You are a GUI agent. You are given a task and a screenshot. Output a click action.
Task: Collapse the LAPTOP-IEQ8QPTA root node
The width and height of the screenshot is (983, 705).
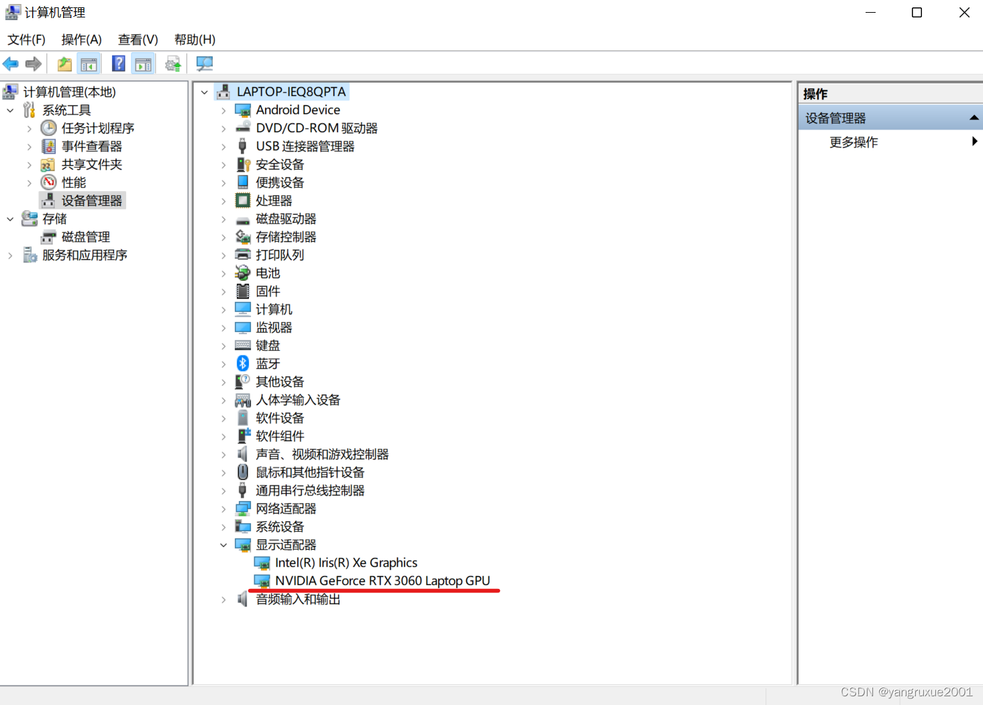click(x=205, y=92)
